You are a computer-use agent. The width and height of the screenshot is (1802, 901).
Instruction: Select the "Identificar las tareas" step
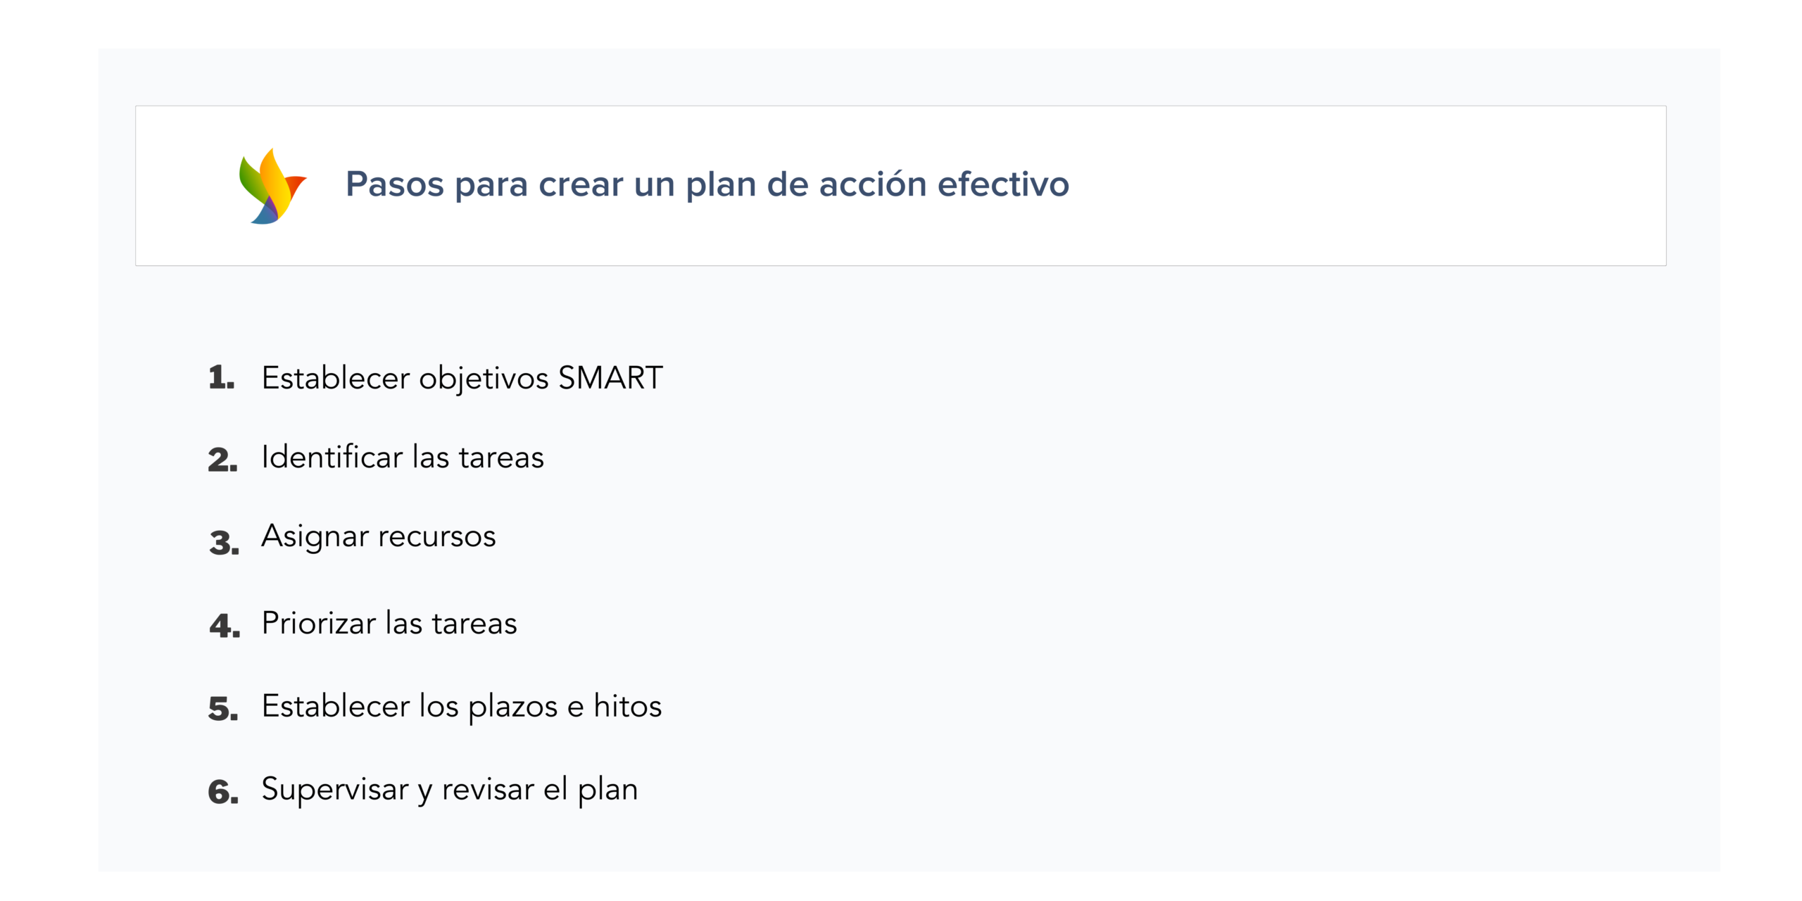tap(403, 458)
